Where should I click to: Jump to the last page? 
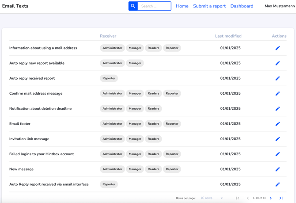click(x=281, y=198)
